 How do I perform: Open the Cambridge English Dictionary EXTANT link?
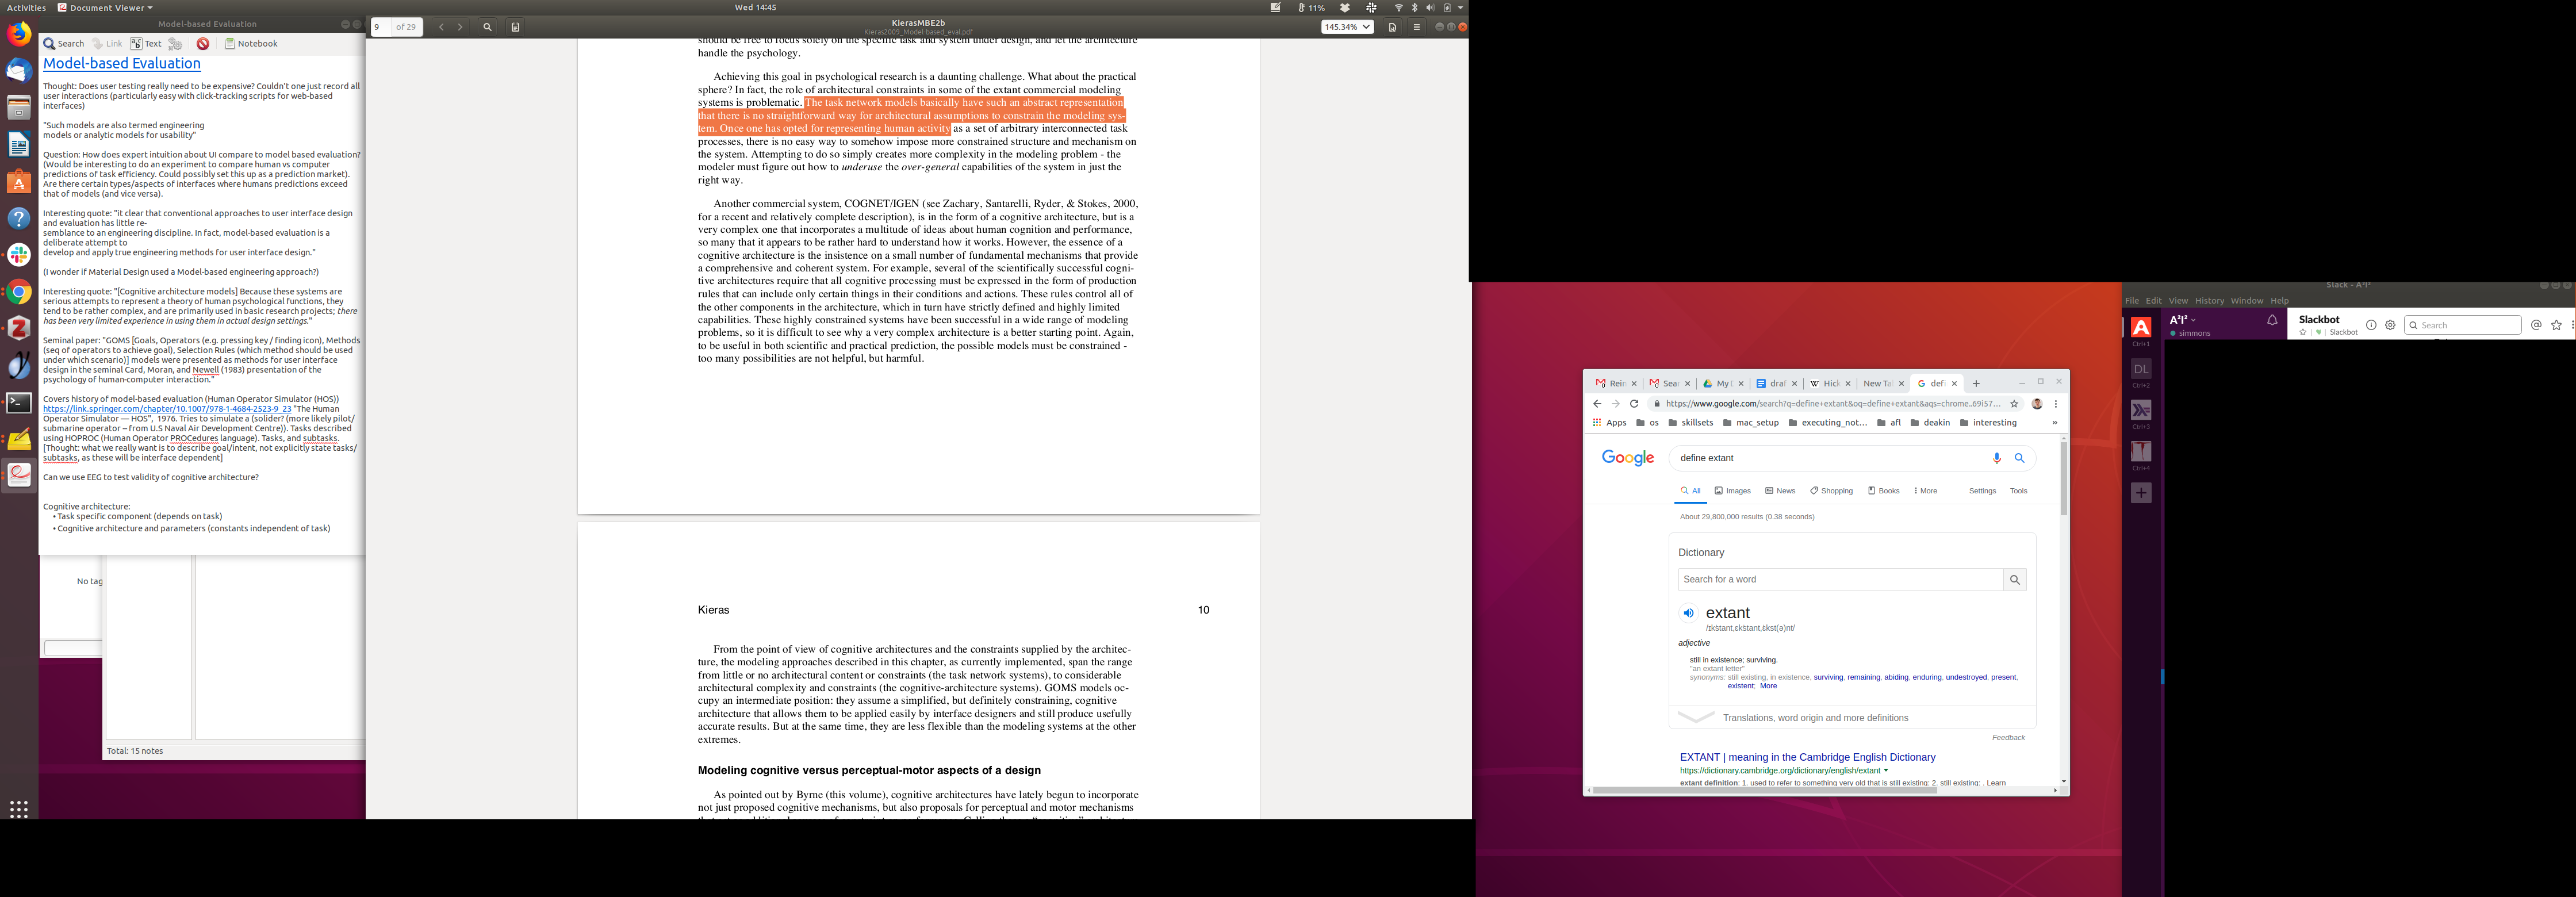[1807, 757]
